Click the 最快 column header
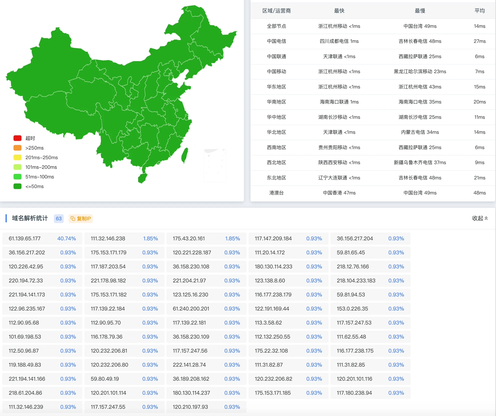The image size is (496, 416). coord(339,11)
